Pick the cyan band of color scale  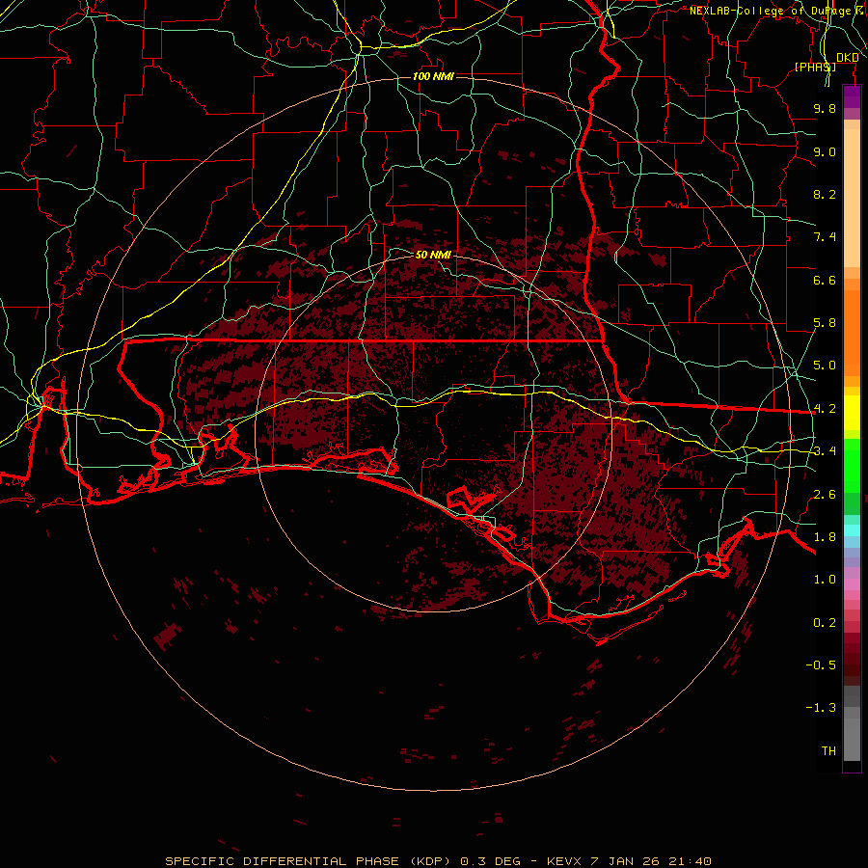coord(852,530)
